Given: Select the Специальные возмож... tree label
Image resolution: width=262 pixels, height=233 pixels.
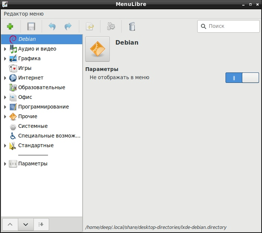Looking at the screenshot, I should [49, 136].
